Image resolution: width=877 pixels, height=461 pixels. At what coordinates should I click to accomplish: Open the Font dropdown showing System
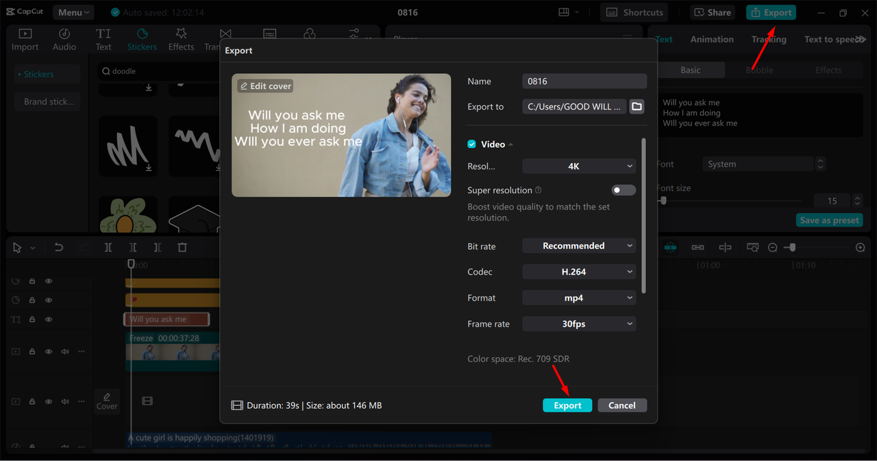[x=758, y=164]
